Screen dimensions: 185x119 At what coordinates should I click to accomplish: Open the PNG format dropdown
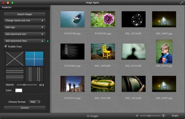pos(35,102)
